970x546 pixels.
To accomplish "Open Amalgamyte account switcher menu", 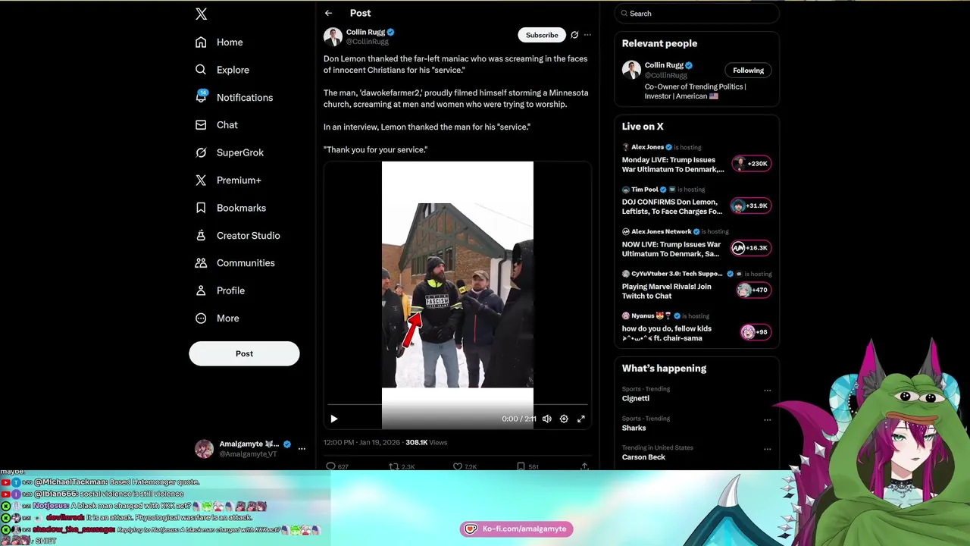I will pyautogui.click(x=302, y=449).
